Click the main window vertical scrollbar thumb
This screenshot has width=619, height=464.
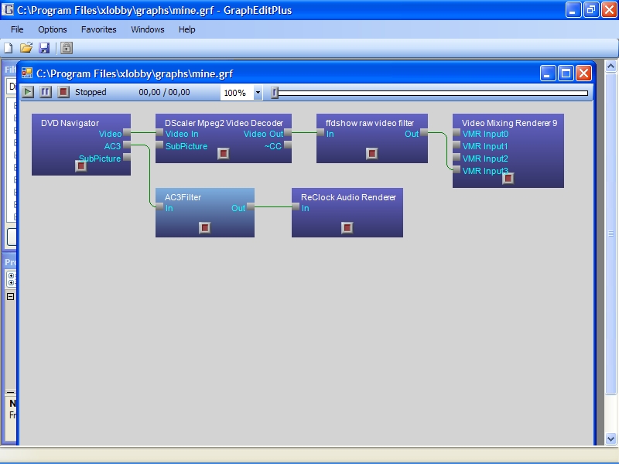click(610, 234)
